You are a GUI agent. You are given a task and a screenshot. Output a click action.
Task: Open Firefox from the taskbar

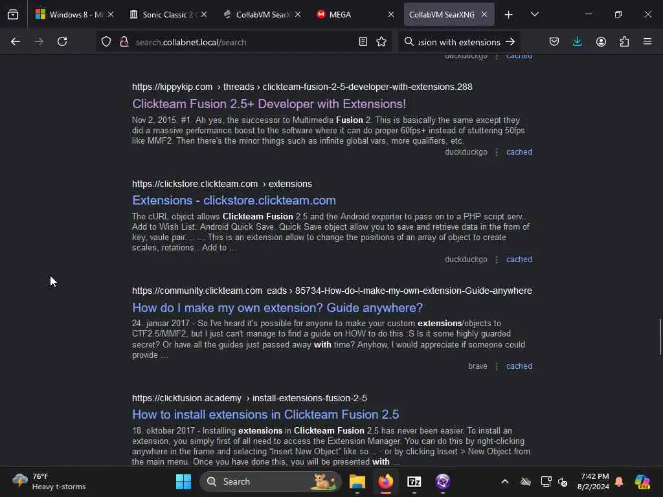386,481
